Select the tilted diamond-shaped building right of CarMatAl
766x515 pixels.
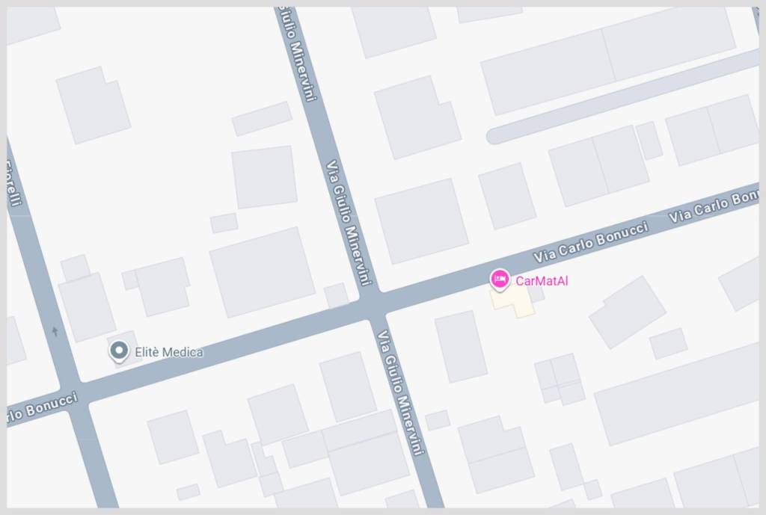tap(628, 312)
